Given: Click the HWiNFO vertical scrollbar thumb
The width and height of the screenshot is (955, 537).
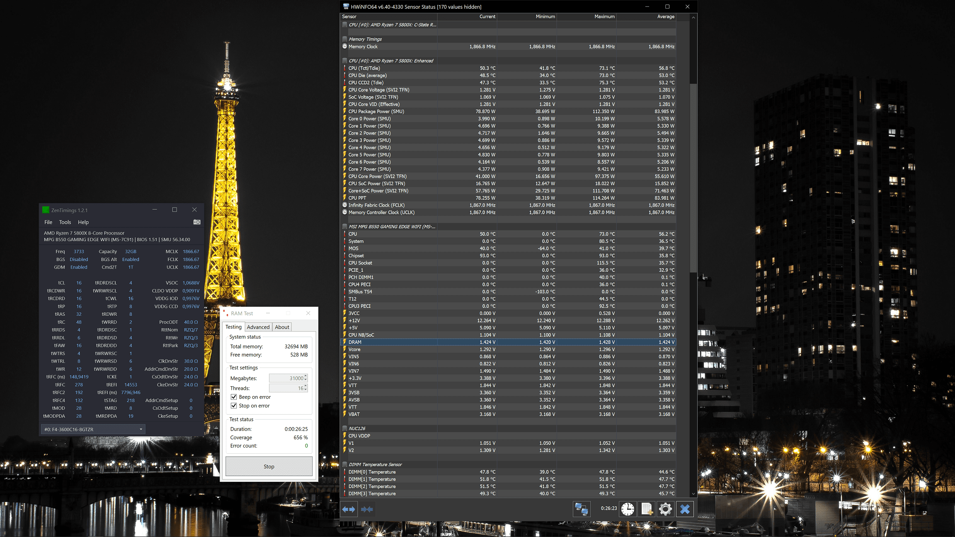Looking at the screenshot, I should (x=693, y=177).
